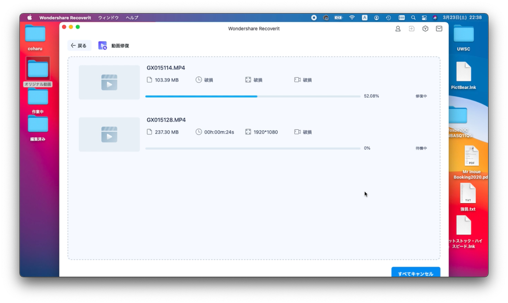Image resolution: width=508 pixels, height=303 pixels.
Task: Click the resolution icon beside 1920*1080
Action: tap(248, 132)
